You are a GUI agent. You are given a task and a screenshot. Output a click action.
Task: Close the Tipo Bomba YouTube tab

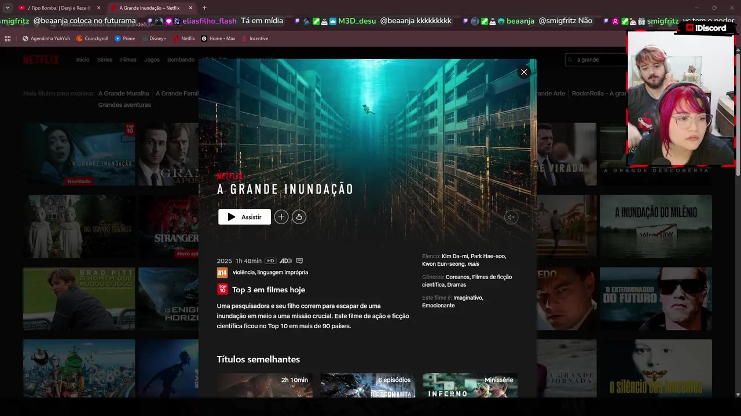[x=98, y=8]
